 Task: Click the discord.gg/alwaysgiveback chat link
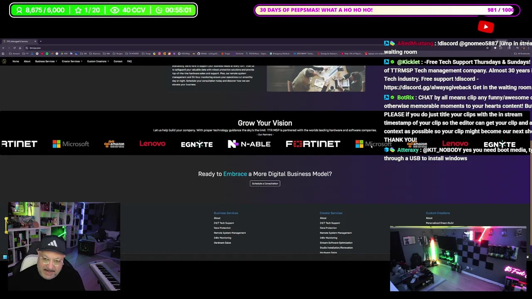tap(428, 87)
